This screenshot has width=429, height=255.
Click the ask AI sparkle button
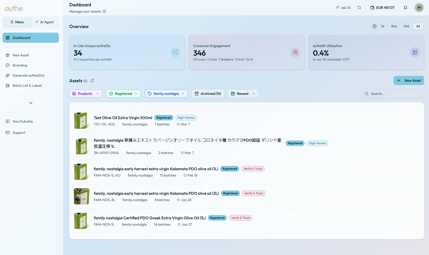343,8
